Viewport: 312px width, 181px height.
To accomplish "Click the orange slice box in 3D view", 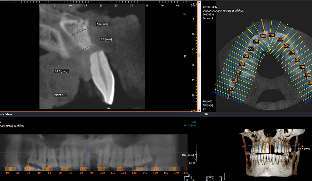I will (x=267, y=143).
